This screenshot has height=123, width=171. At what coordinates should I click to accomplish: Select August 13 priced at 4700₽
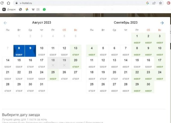click(76, 50)
